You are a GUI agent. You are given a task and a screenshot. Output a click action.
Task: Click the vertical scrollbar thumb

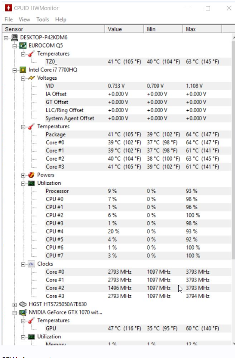pos(233,150)
